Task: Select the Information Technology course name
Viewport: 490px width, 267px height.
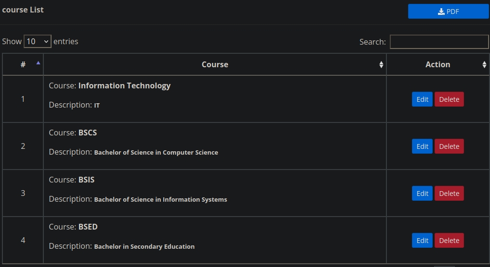Action: [x=124, y=85]
